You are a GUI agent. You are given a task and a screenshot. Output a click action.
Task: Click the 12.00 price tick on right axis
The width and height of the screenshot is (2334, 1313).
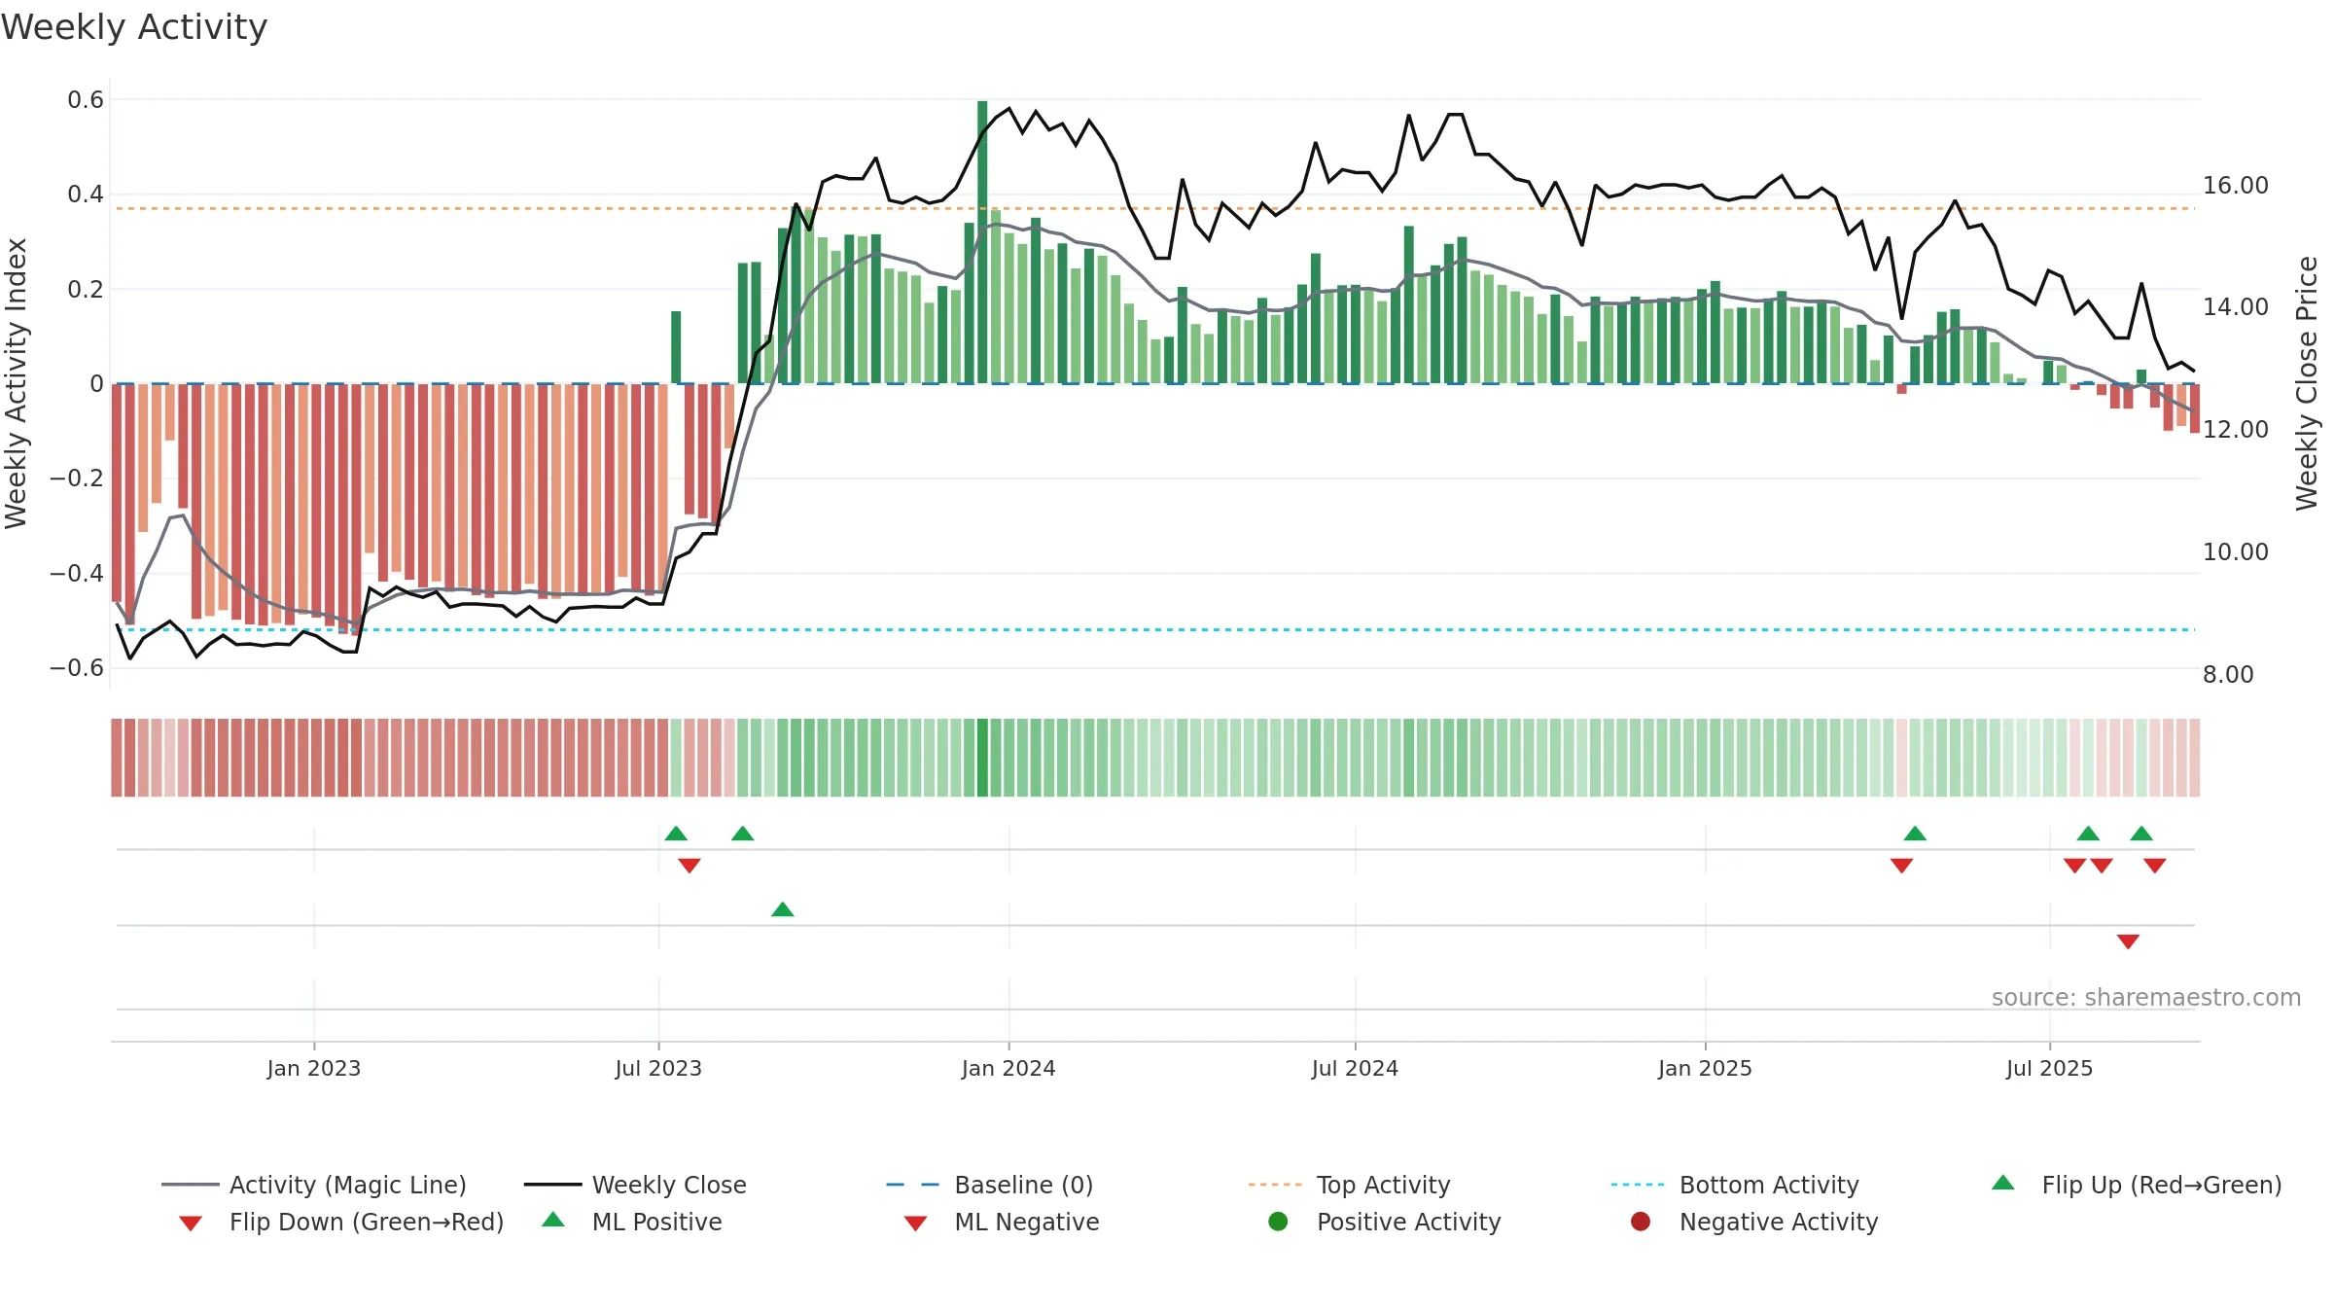coord(2236,429)
